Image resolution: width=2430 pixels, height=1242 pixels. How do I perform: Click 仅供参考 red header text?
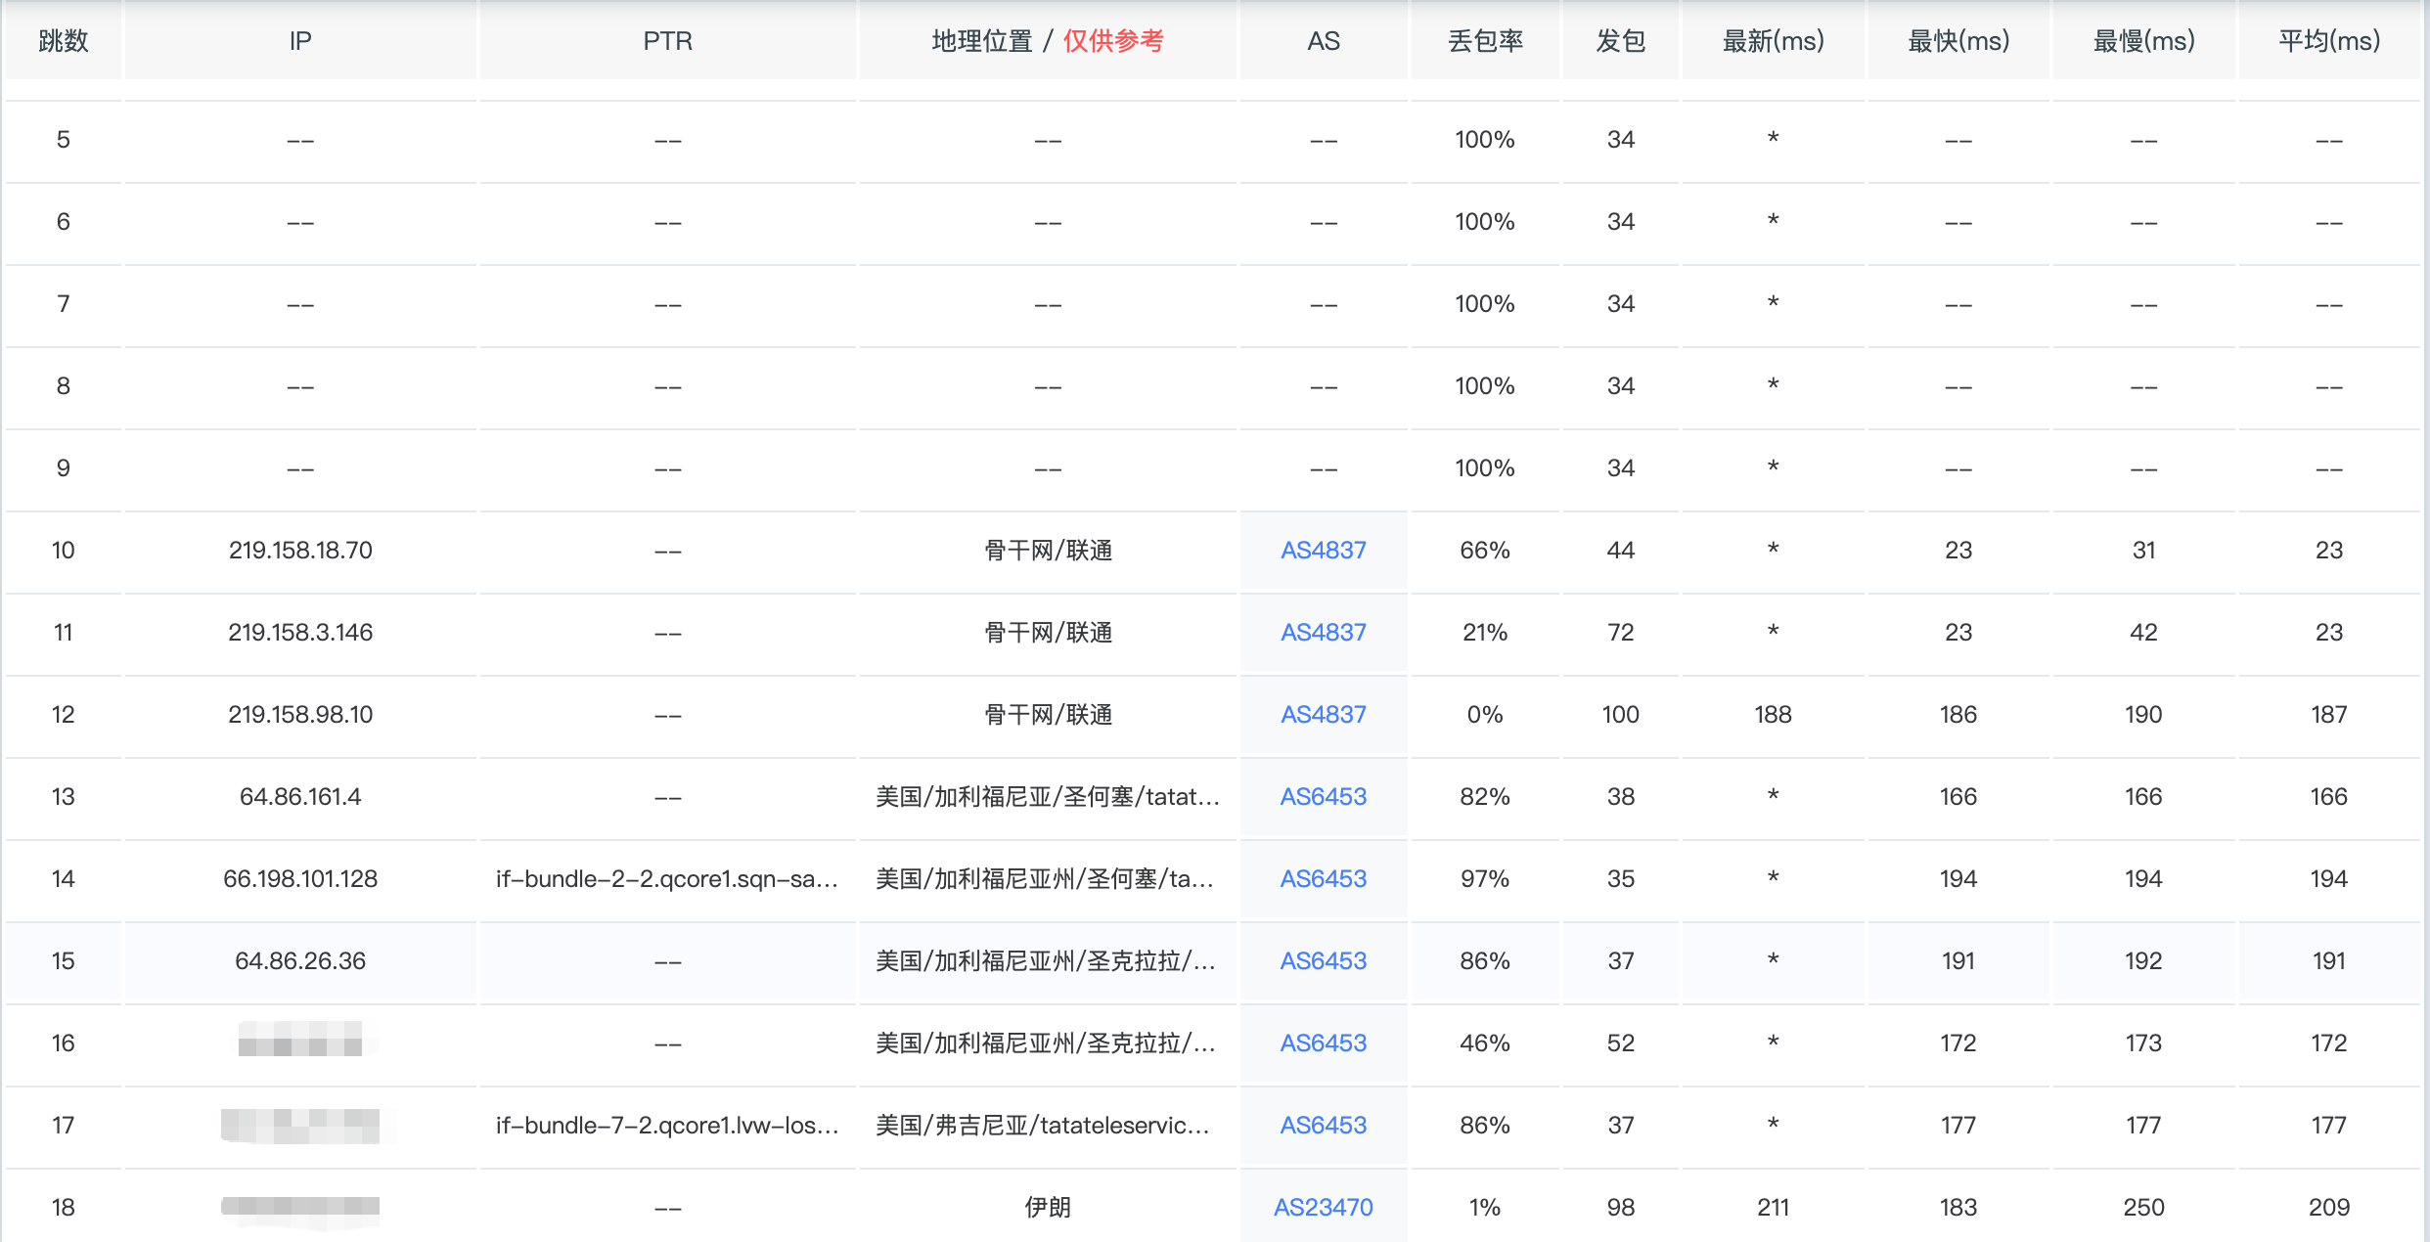(1113, 41)
